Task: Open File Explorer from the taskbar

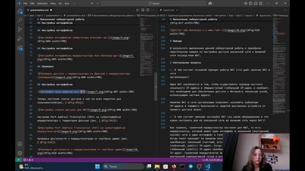Action: click(x=157, y=166)
